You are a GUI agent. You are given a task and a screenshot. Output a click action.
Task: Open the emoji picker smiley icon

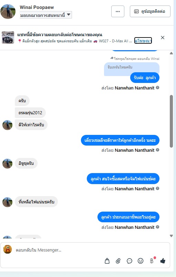141,261
